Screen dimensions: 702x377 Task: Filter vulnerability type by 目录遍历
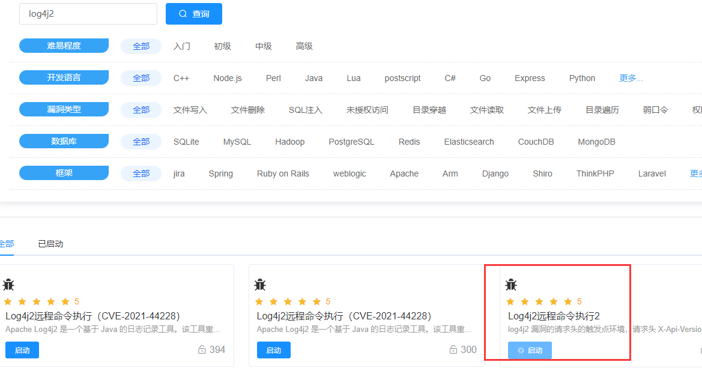click(602, 110)
